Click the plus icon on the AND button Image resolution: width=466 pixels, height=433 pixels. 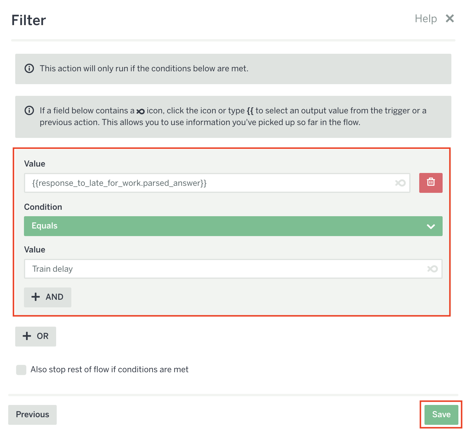coord(36,297)
